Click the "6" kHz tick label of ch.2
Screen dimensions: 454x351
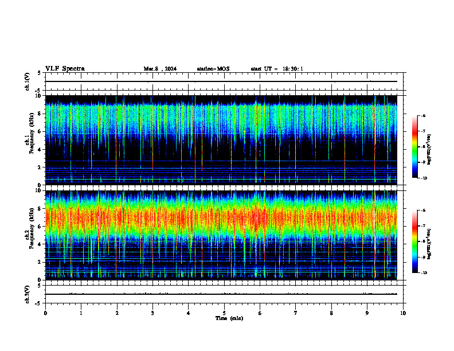click(40, 227)
